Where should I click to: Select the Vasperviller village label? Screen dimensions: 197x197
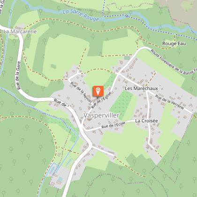pyautogui.click(x=101, y=115)
